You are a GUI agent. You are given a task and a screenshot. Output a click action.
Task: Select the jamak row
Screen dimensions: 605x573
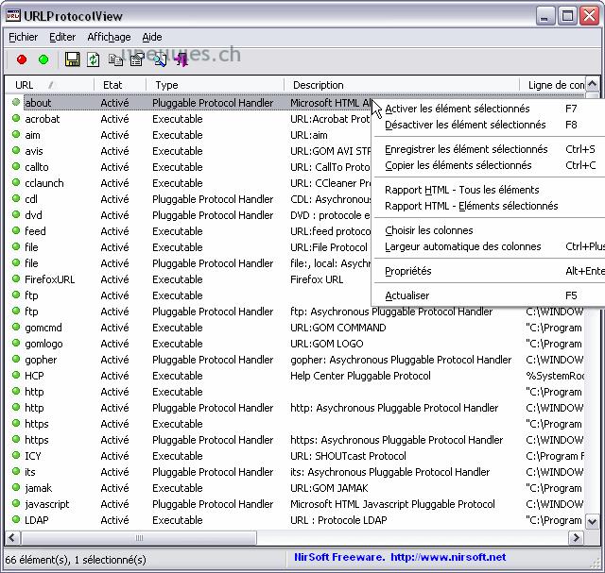296,488
